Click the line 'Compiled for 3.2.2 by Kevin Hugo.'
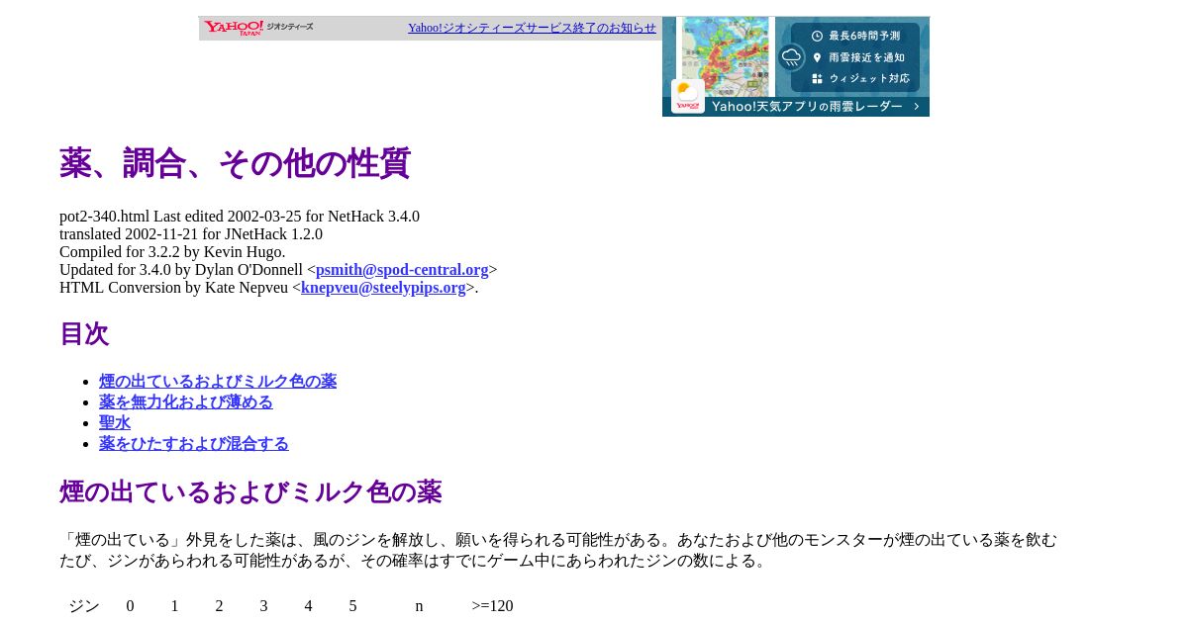 172,252
